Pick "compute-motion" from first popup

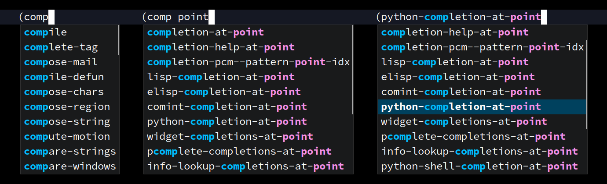coord(69,137)
